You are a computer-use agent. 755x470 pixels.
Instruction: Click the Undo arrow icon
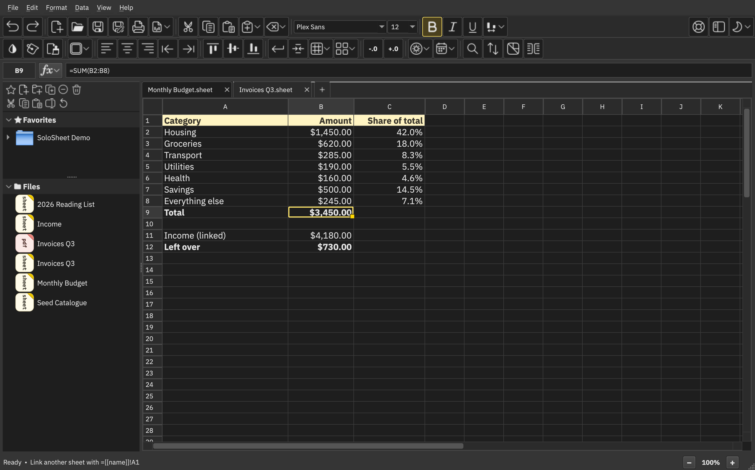click(13, 27)
